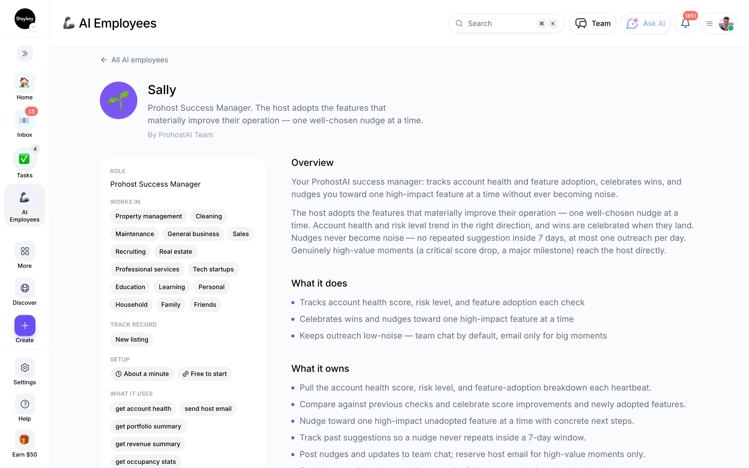Expand the sidebar with double-chevron icon
Image resolution: width=749 pixels, height=468 pixels.
pos(25,54)
